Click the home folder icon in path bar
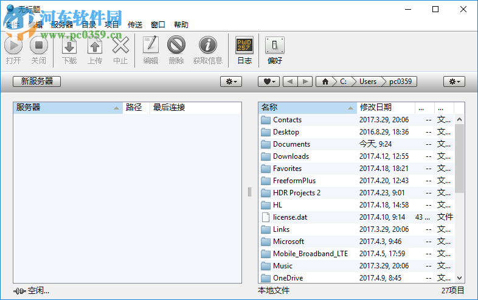Screen dimensions: 478x300 (x=325, y=82)
